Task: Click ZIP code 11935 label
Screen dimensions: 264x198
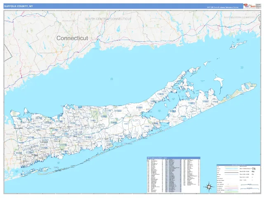Action: [160, 94]
